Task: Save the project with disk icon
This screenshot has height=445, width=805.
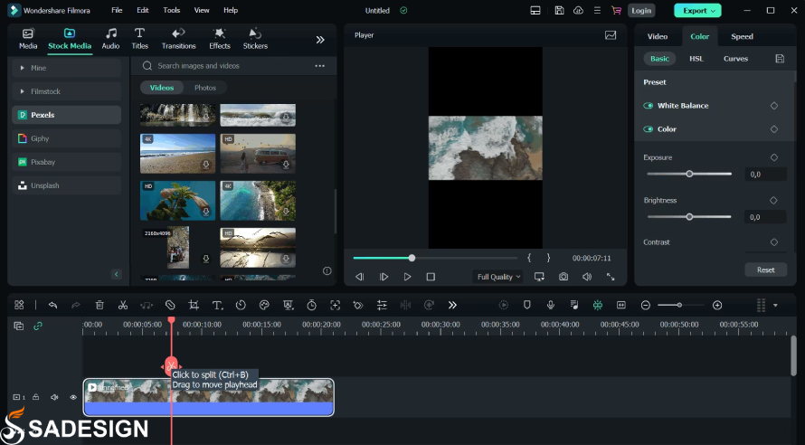Action: [x=560, y=10]
